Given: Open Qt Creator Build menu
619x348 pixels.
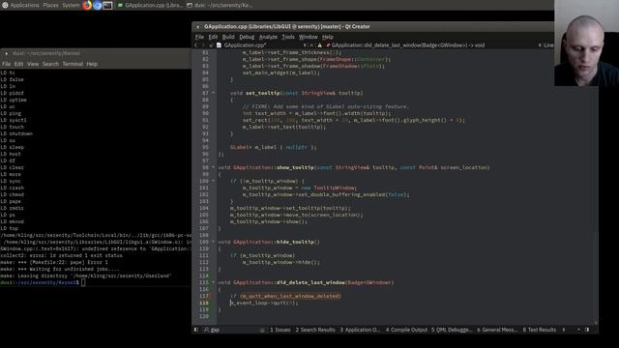Looking at the screenshot, I should (x=228, y=37).
